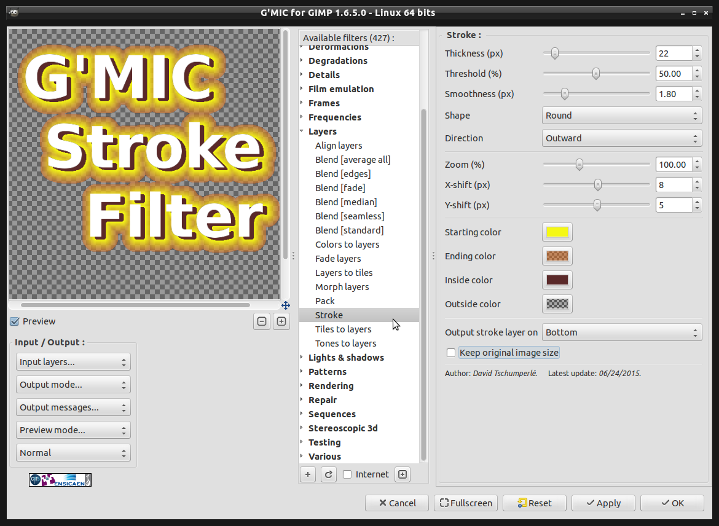This screenshot has height=526, width=719.
Task: Click the window menu icon in title bar
Action: [14, 12]
